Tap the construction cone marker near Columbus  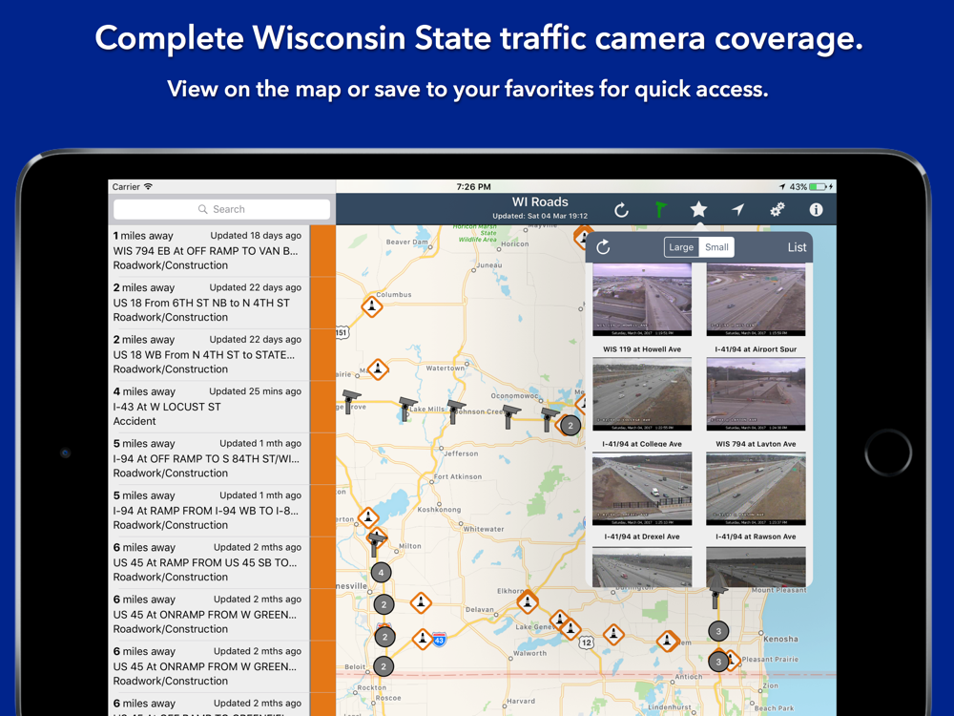tap(372, 306)
